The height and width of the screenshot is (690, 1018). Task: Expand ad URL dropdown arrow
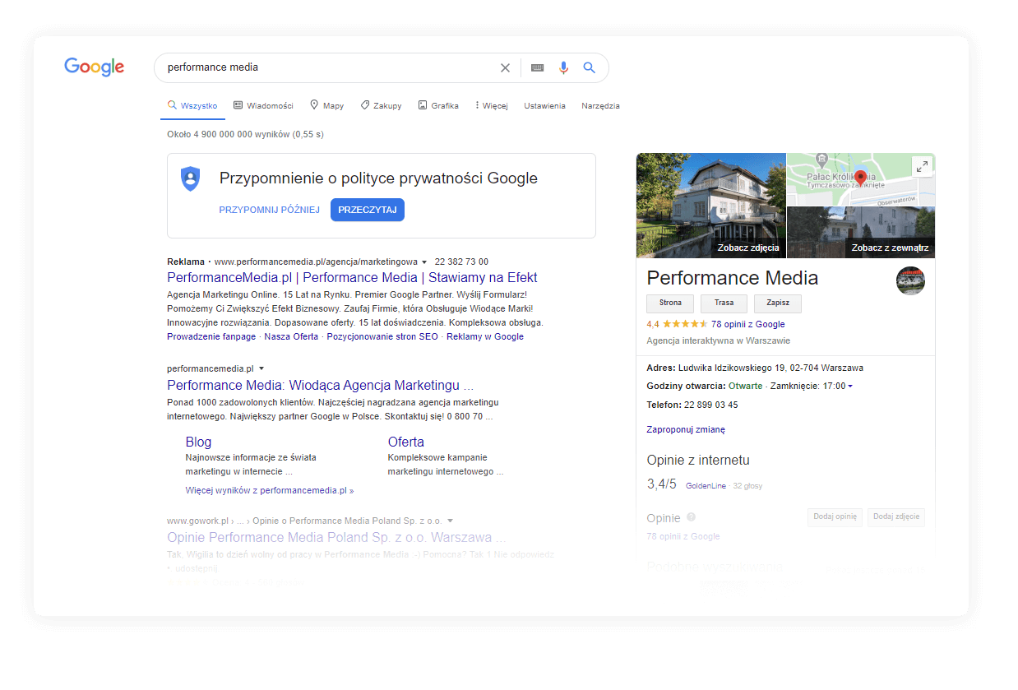point(424,262)
